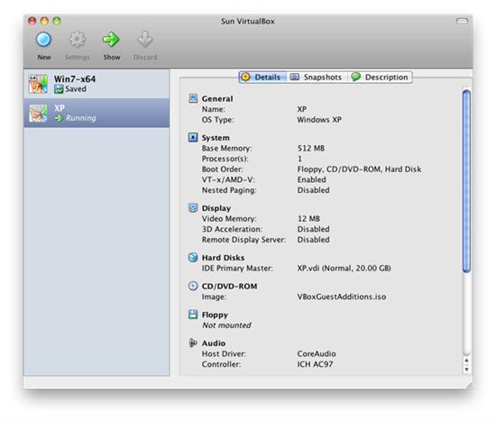The width and height of the screenshot is (496, 421).
Task: Click the Floppy diskette icon
Action: coord(193,315)
